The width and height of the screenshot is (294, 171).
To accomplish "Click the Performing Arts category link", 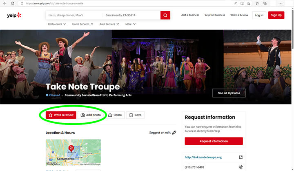I will pos(120,95).
